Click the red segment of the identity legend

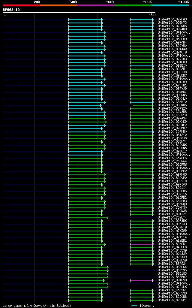22,5
